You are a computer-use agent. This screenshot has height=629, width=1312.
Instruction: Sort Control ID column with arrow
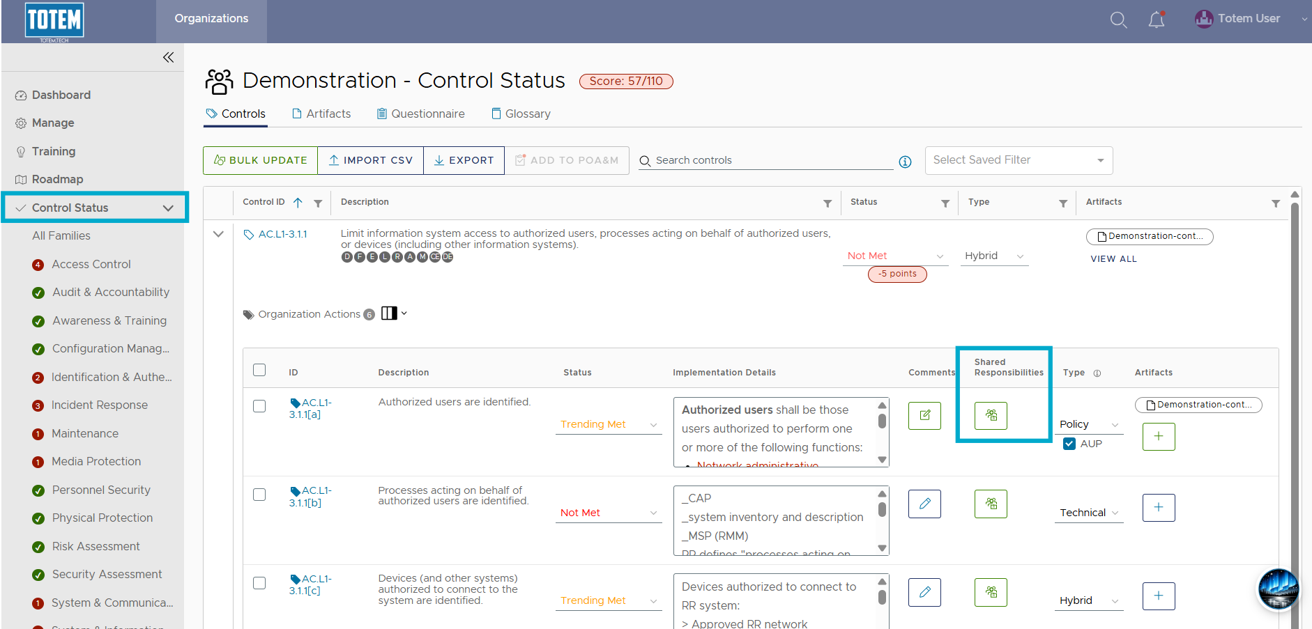(298, 203)
